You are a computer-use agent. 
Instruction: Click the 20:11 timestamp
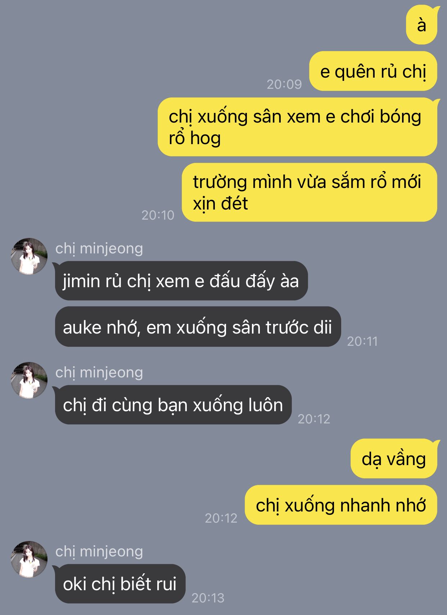tap(362, 341)
